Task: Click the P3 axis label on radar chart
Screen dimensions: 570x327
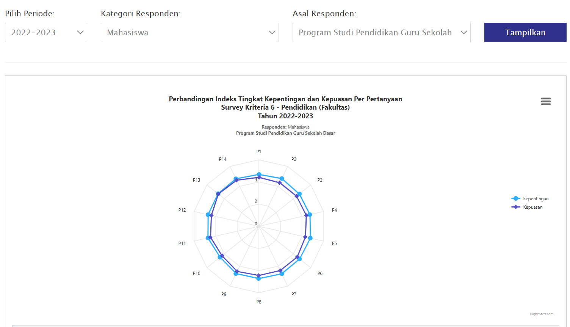Action: 320,180
